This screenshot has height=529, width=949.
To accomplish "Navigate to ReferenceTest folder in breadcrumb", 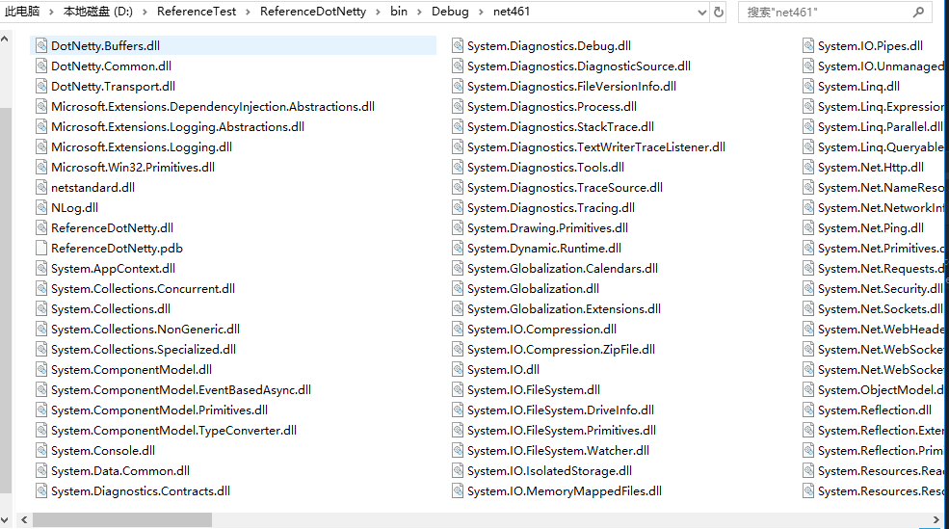I will [197, 12].
